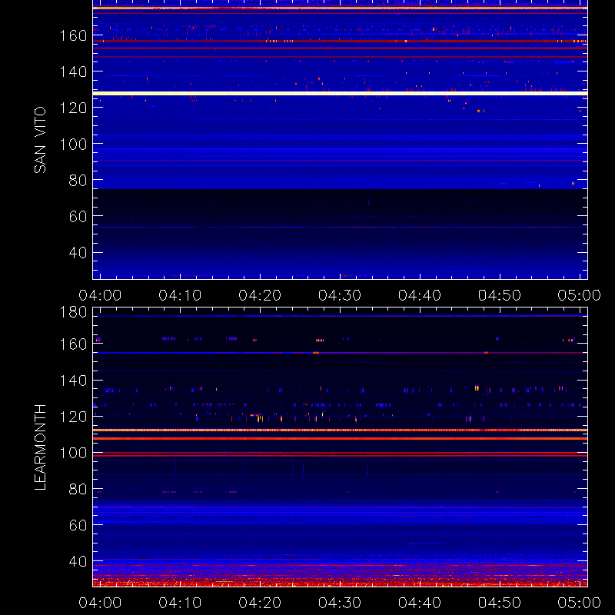This screenshot has width=615, height=615.
Task: Choose the 04:10 time label below Learmonth plot
Action: coord(180,603)
